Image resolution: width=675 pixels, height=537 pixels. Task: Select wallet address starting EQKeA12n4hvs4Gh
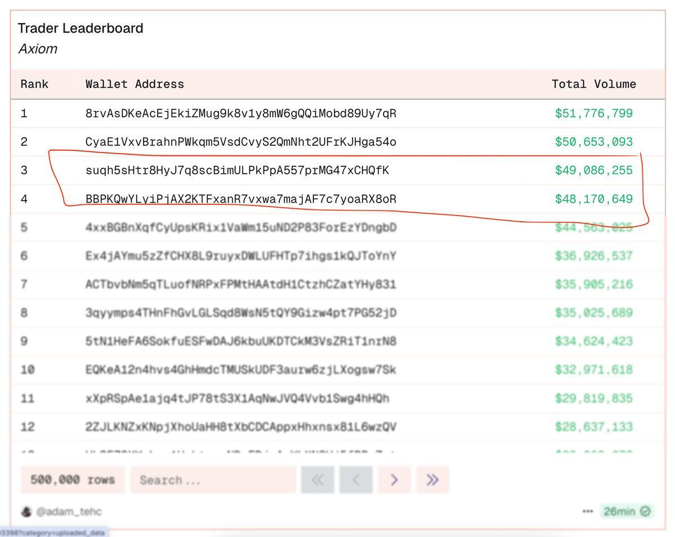coord(240,370)
